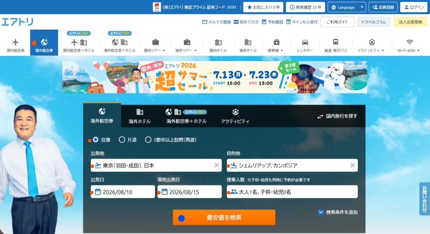
Task: Switch to the 海外ホテル search tab
Action: click(x=140, y=116)
